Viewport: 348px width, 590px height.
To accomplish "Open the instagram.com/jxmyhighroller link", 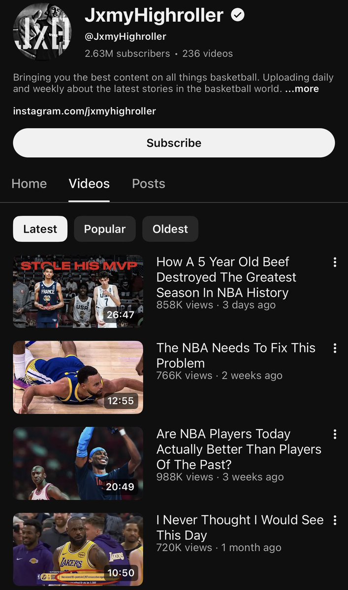I will click(x=85, y=111).
